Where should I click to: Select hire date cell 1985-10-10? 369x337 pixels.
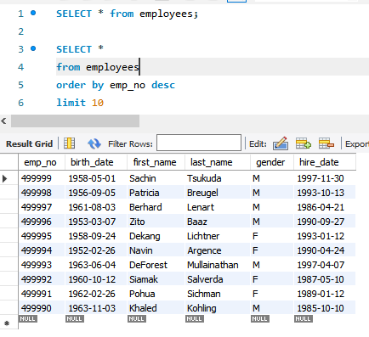325,308
